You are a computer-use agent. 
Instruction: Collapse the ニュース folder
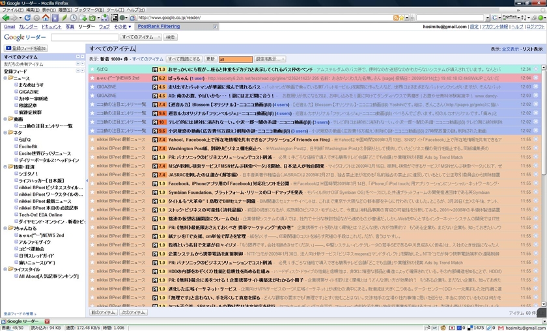(x=5, y=78)
